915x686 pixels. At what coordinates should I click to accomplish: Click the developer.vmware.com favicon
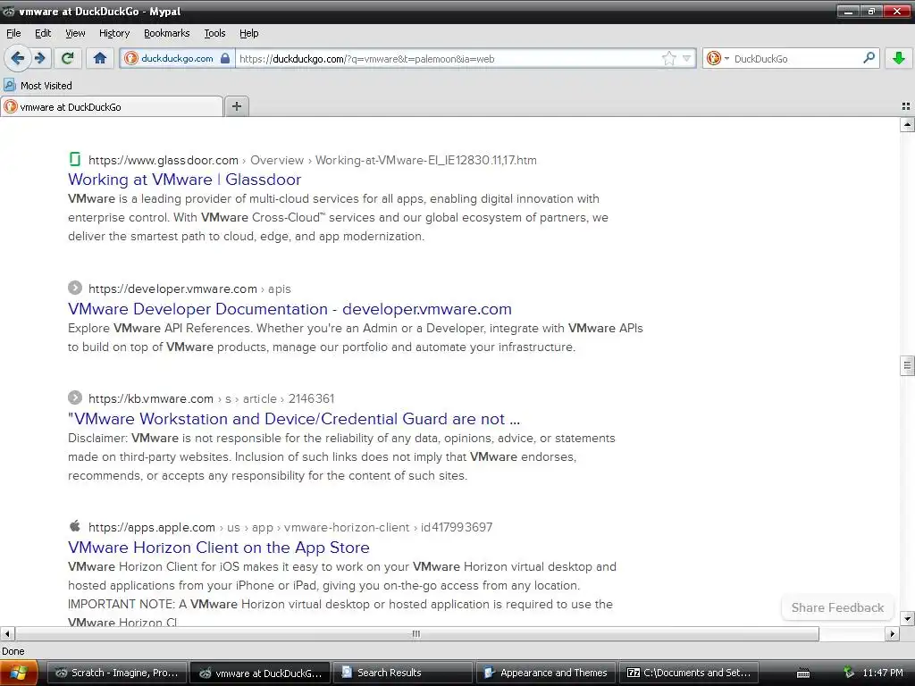(x=75, y=288)
